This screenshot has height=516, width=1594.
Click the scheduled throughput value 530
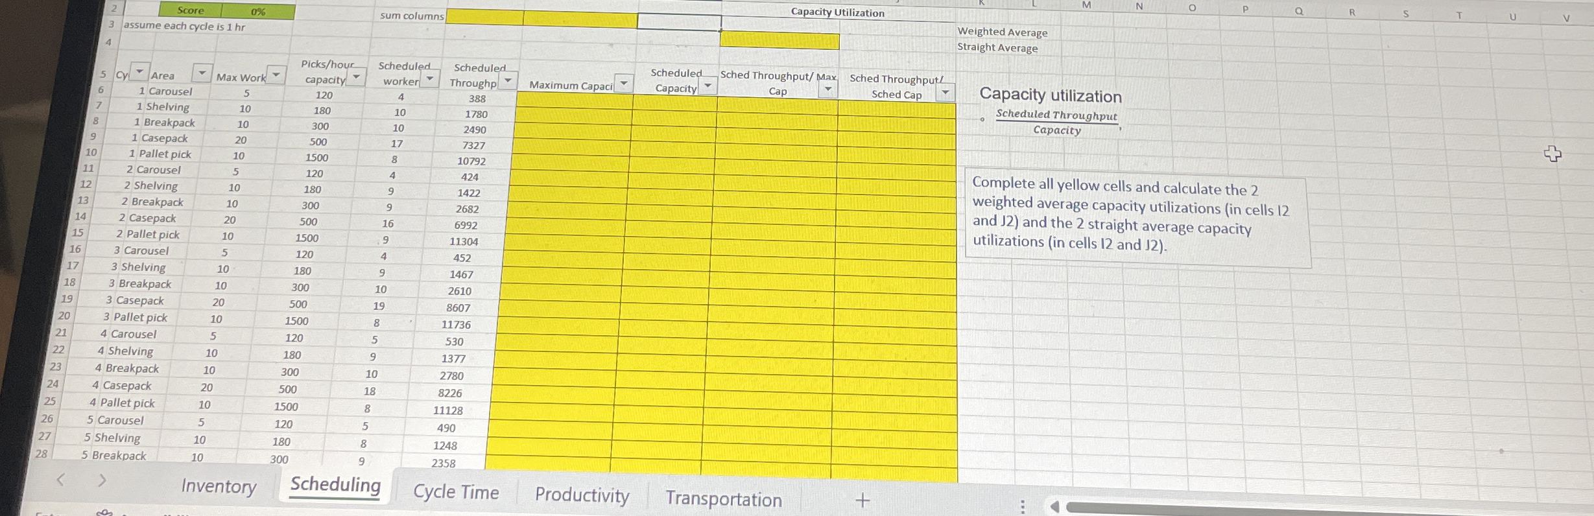(x=454, y=342)
